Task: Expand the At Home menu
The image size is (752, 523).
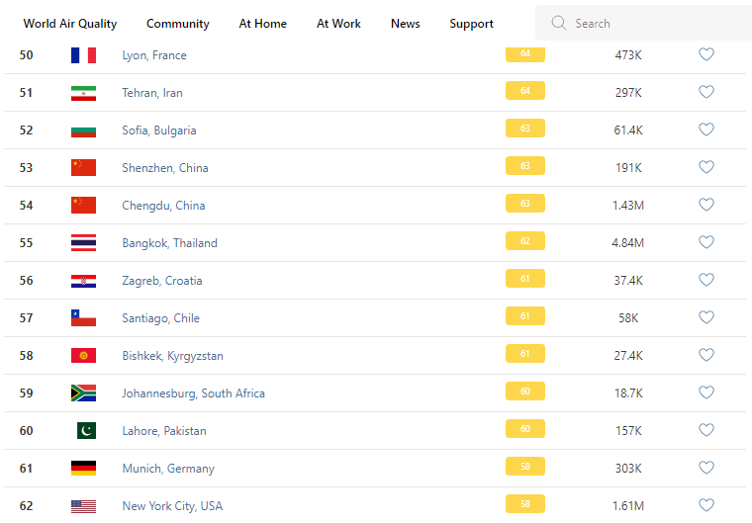Action: [x=263, y=24]
